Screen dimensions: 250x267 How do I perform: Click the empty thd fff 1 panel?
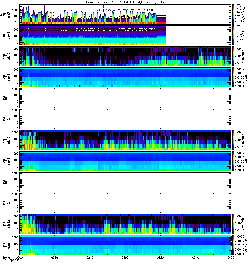pyautogui.click(x=125, y=98)
